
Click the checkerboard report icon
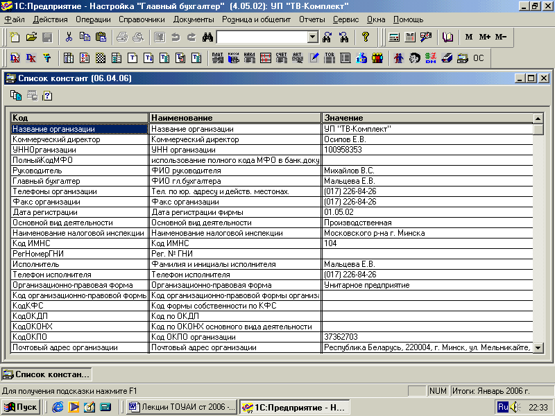tap(101, 58)
